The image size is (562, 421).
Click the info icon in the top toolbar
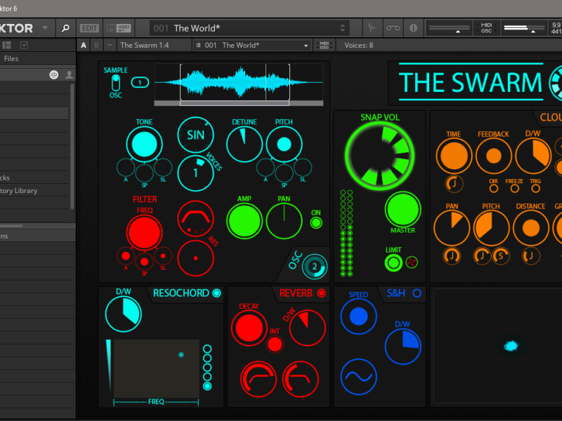[x=413, y=28]
